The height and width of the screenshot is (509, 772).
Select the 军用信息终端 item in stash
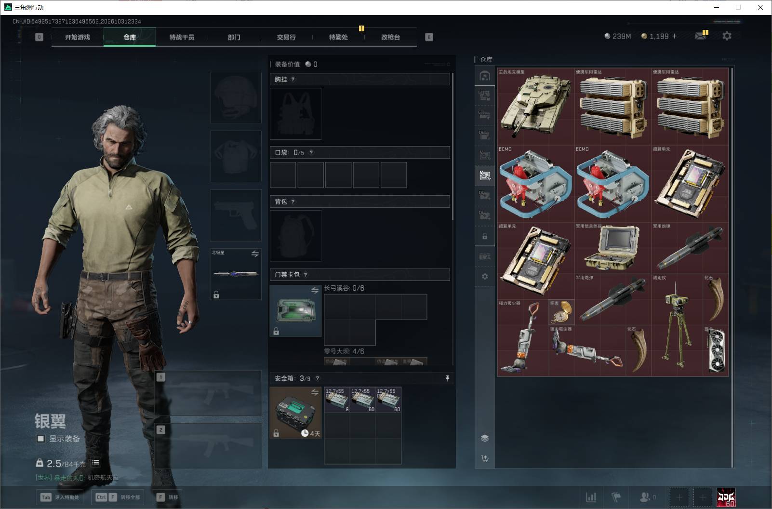tap(612, 247)
